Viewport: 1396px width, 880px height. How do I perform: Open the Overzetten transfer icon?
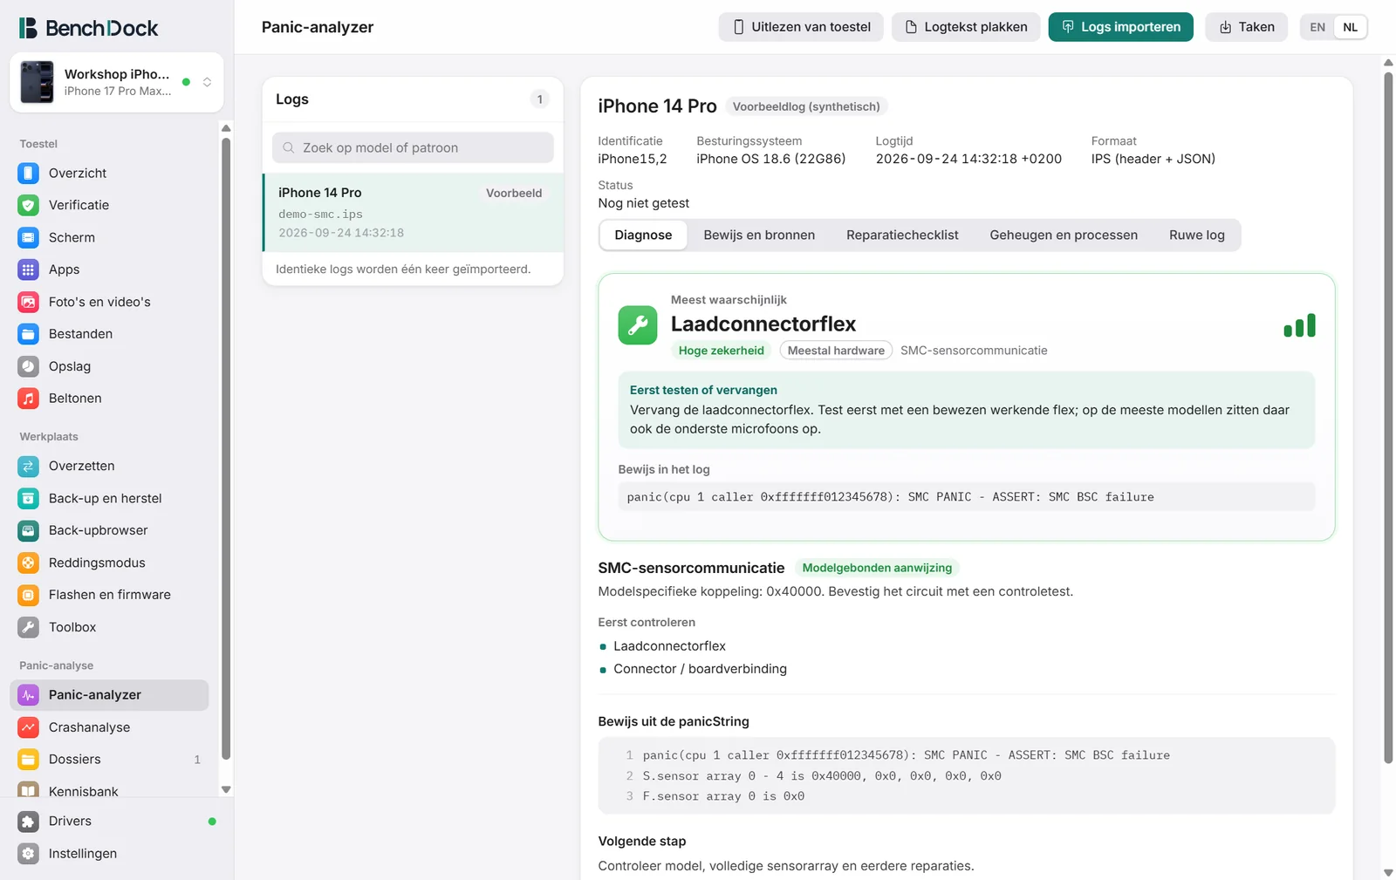pyautogui.click(x=28, y=466)
